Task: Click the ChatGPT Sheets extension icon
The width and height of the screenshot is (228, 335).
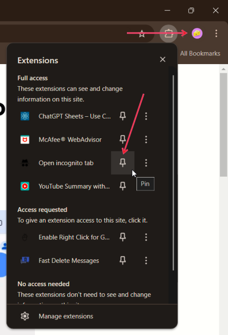Action: click(25, 116)
